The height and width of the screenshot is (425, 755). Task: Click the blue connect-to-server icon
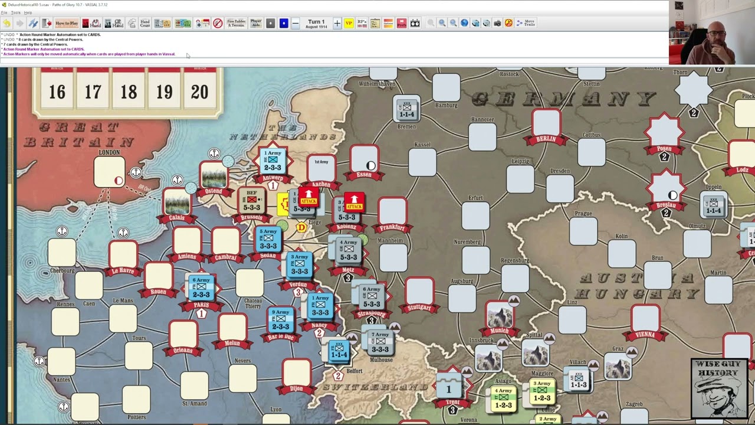(x=33, y=23)
